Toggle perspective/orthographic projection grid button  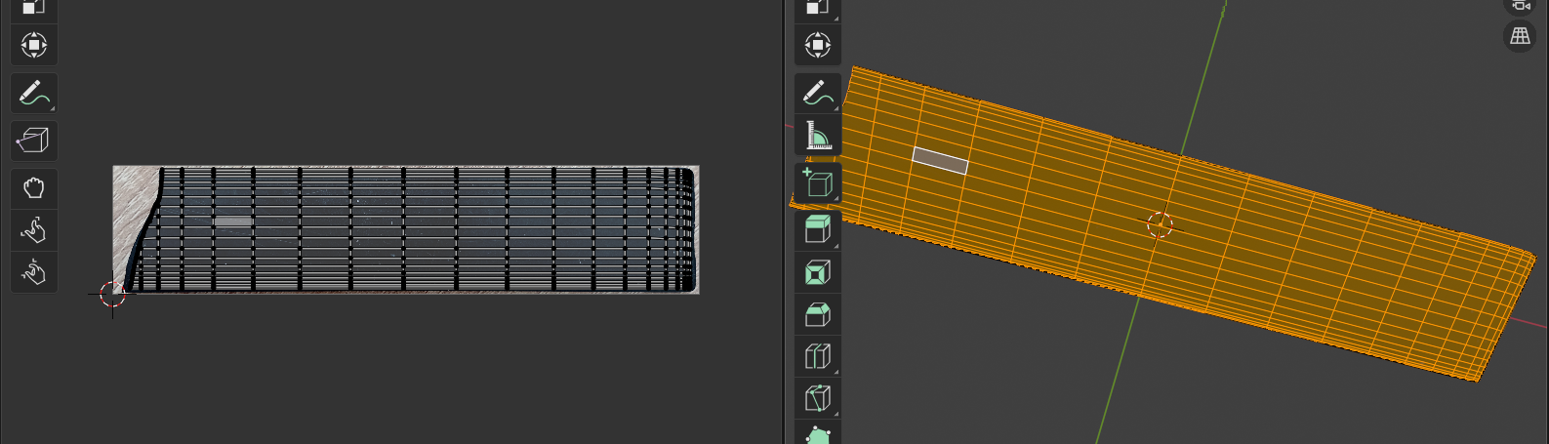coord(1520,36)
